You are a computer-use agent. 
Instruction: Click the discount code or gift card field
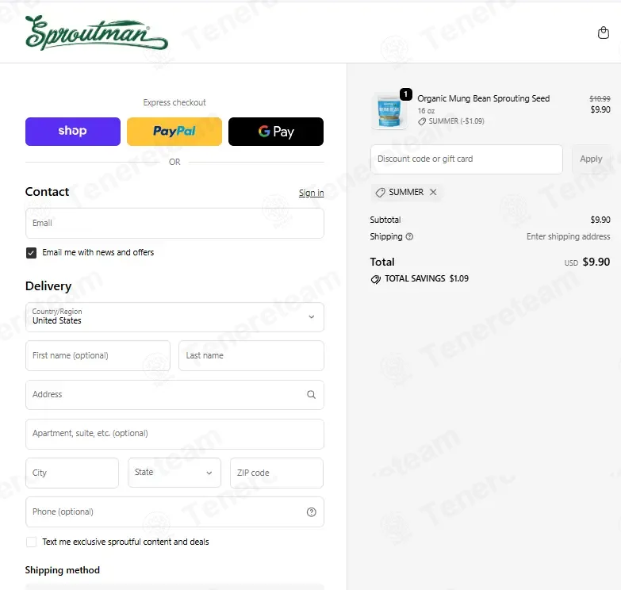[466, 159]
